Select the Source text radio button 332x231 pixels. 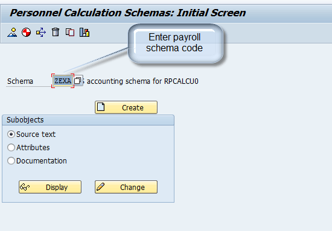11,134
